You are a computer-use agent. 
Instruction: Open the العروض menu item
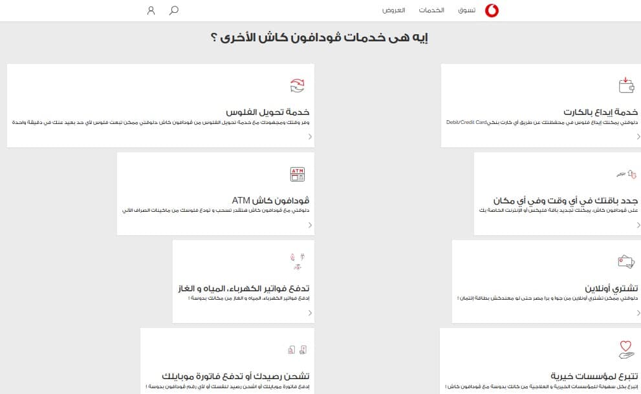(x=393, y=11)
